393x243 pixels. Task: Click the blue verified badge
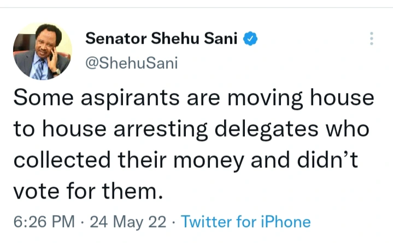click(x=251, y=39)
